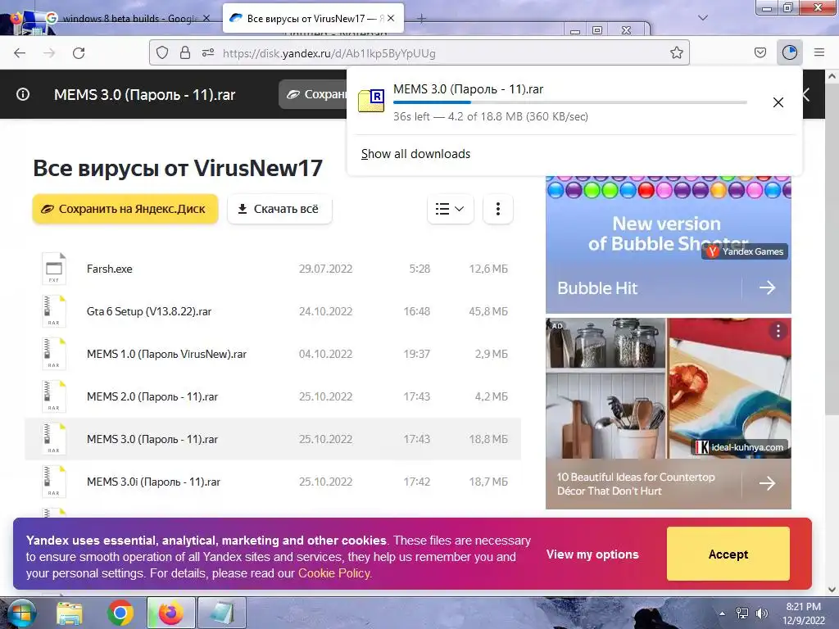This screenshot has width=839, height=629.
Task: Open the Notepad taskbar window
Action: pos(221,613)
